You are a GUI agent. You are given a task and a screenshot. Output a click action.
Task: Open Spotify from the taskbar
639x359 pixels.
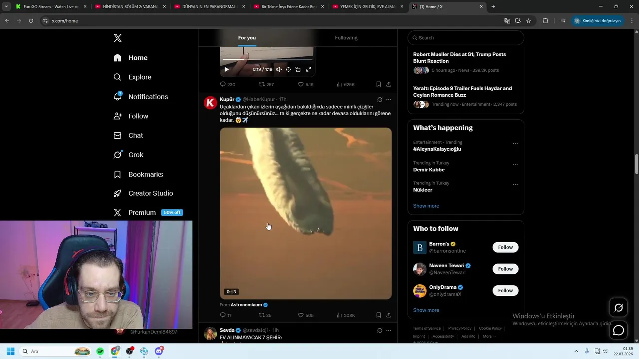coord(100,351)
